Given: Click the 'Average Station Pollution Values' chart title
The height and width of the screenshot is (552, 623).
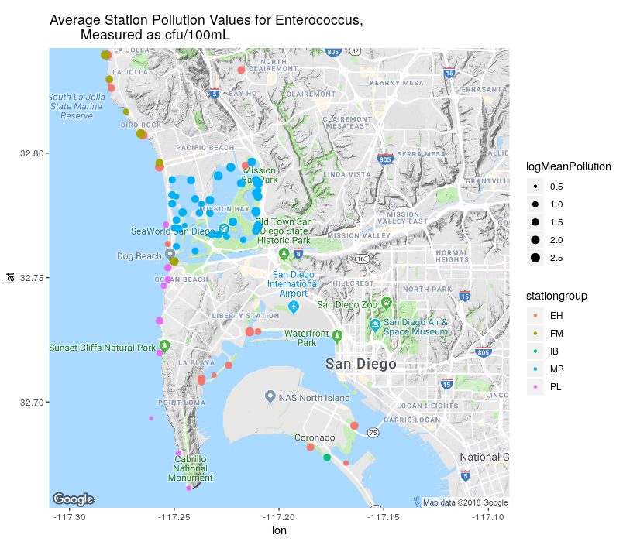Looking at the screenshot, I should coord(206,27).
